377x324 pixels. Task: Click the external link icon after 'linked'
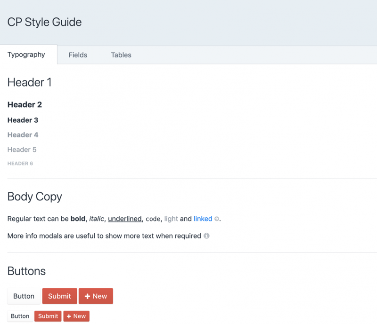[217, 219]
